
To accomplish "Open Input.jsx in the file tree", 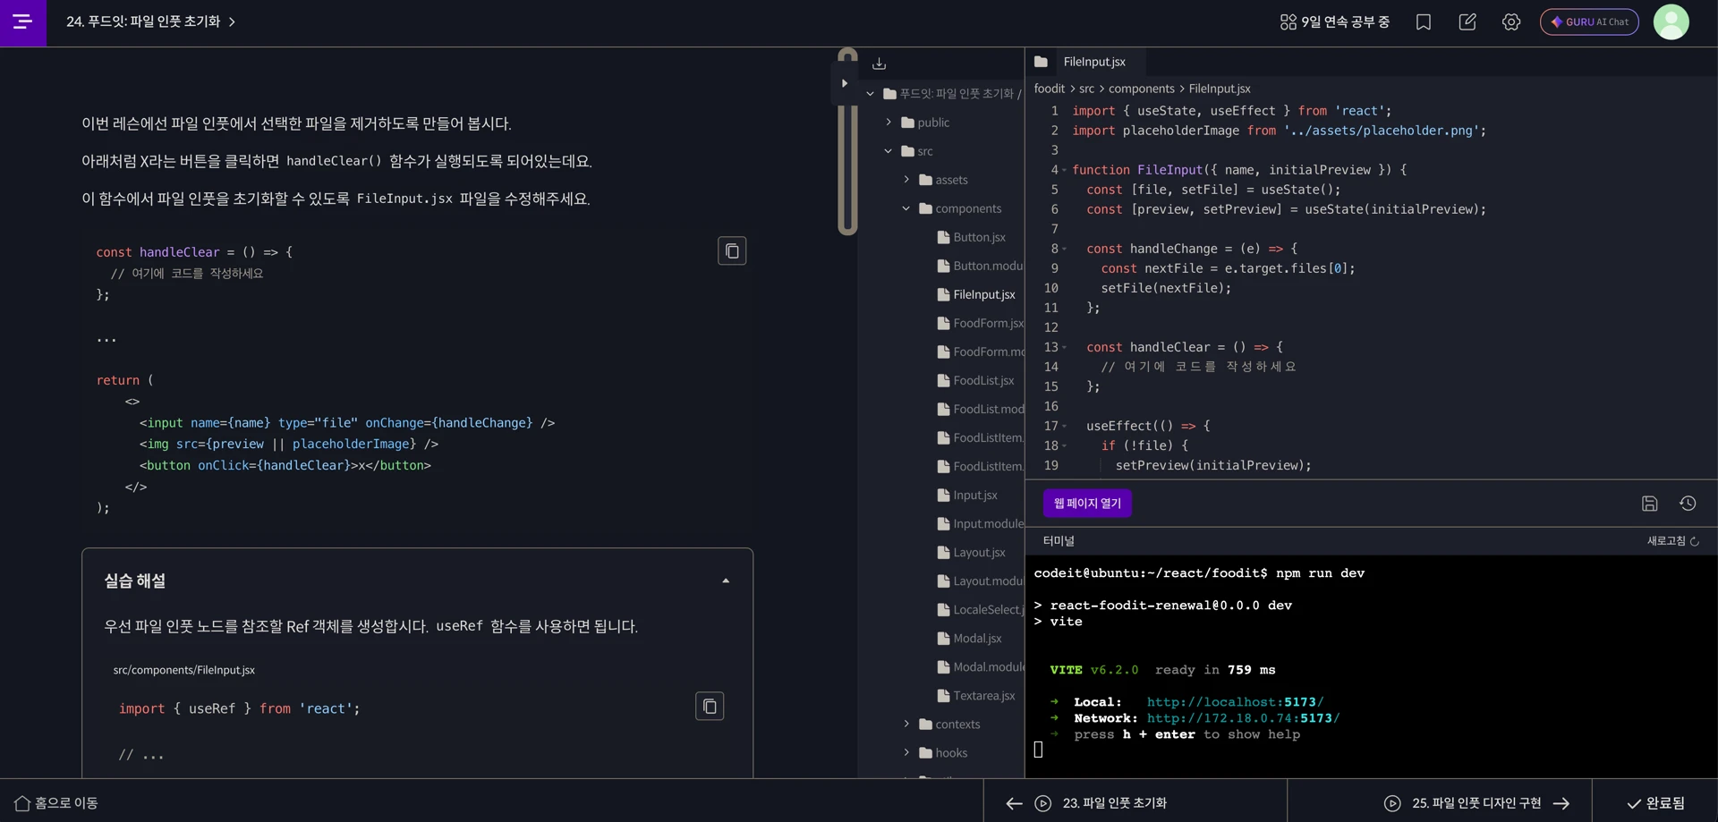I will (967, 495).
